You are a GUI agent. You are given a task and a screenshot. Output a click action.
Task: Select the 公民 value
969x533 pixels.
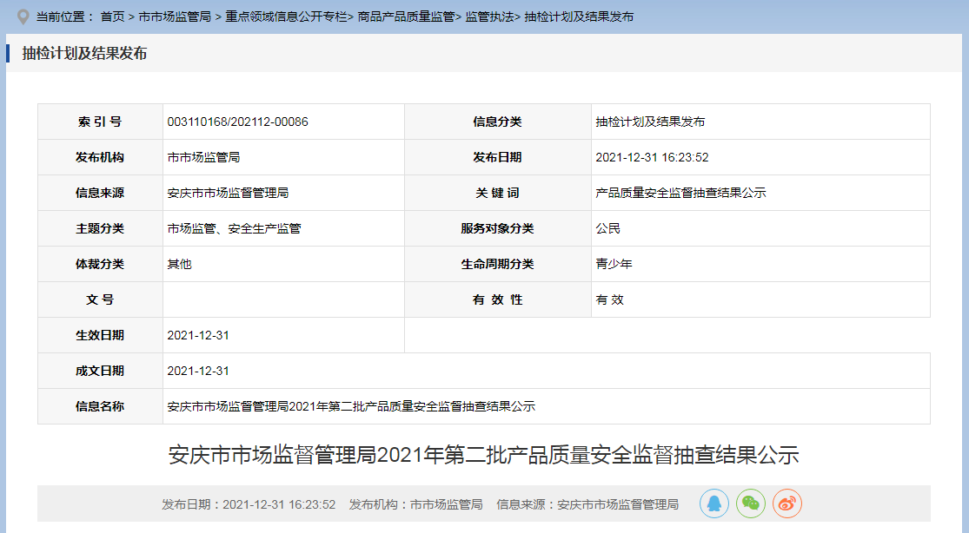point(607,228)
